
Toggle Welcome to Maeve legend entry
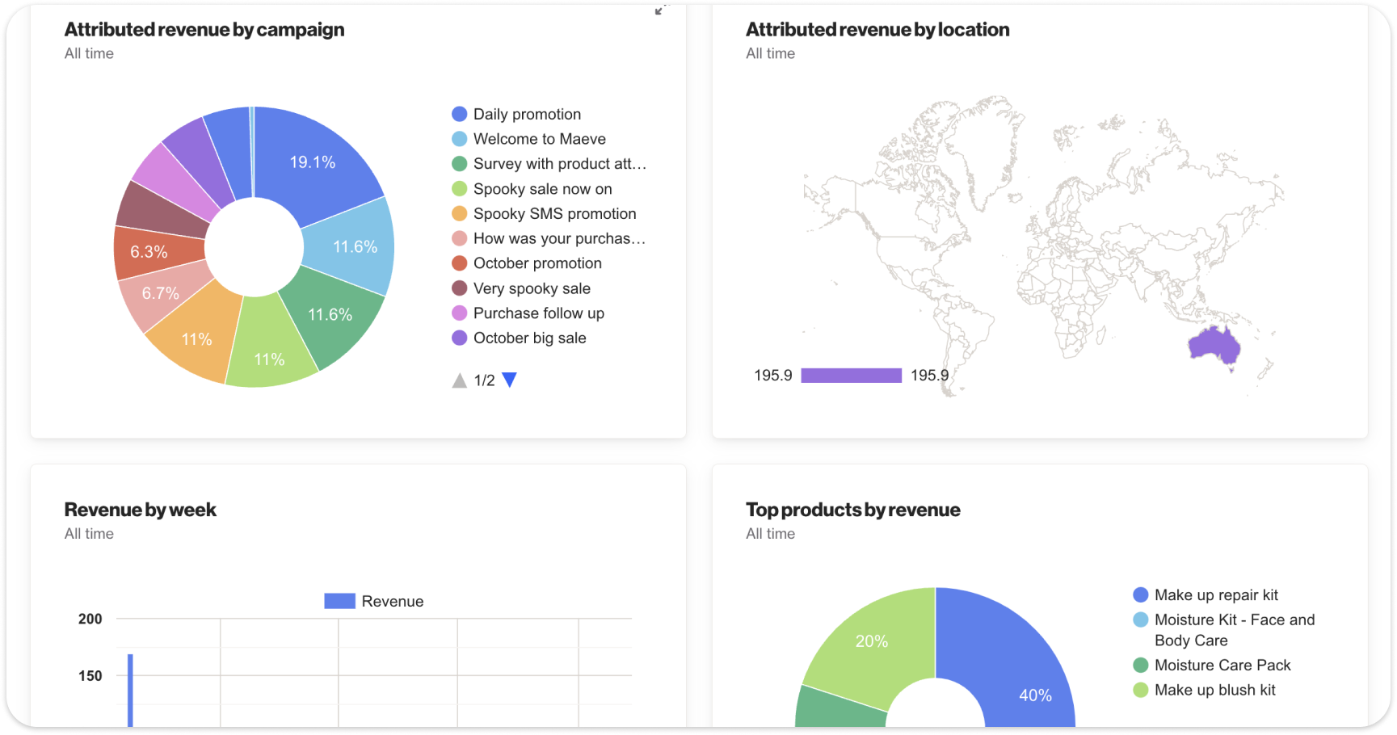tap(528, 139)
